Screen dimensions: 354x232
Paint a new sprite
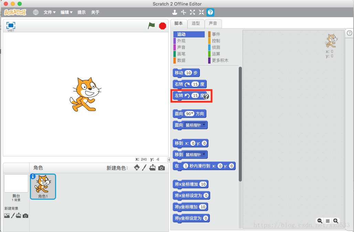click(x=144, y=167)
